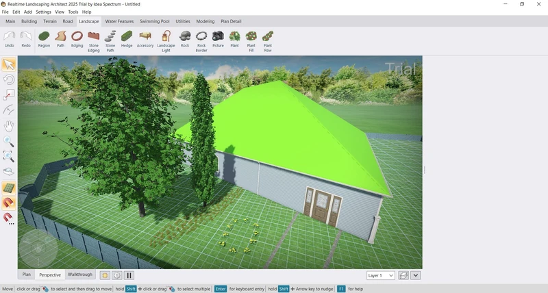Expand the arrow button beside layers icon

(416, 275)
